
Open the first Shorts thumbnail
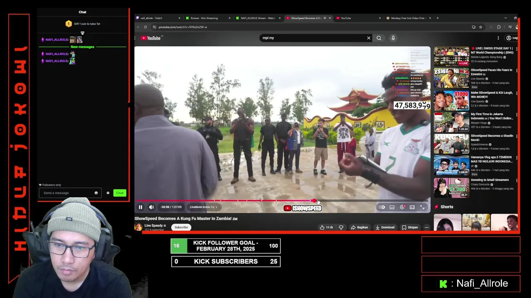point(447,222)
